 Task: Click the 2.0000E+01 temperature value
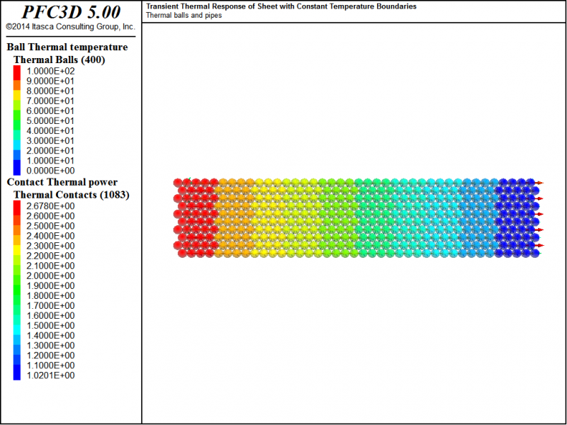pos(50,150)
